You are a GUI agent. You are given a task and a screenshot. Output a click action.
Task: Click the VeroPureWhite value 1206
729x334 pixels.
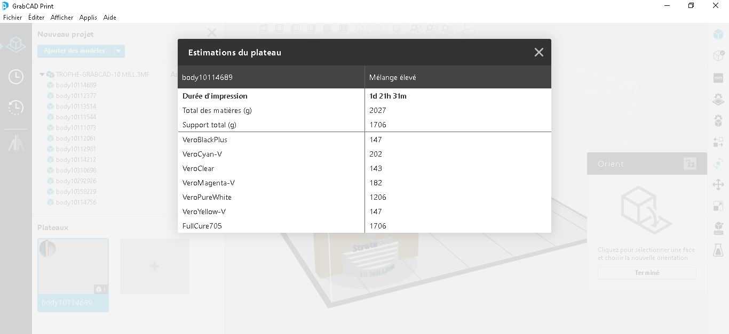pyautogui.click(x=378, y=197)
